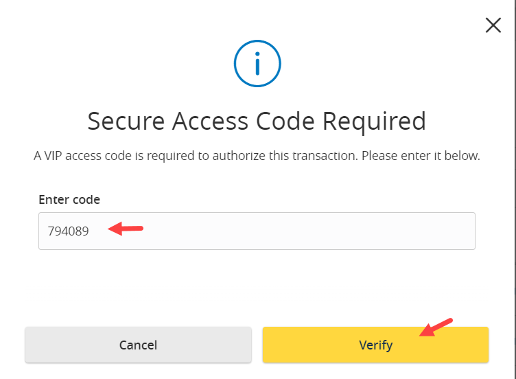The image size is (516, 379).
Task: Click the word 'Secure' in the heading
Action: 126,122
